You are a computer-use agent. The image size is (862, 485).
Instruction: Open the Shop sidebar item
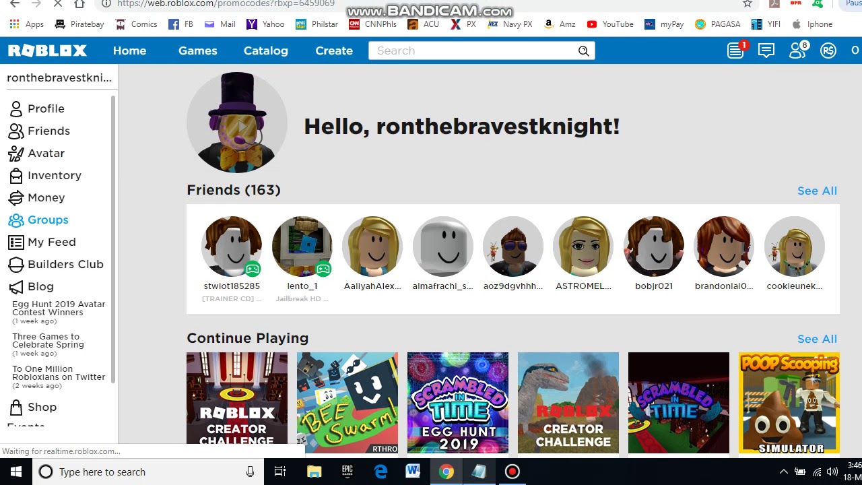click(33, 407)
